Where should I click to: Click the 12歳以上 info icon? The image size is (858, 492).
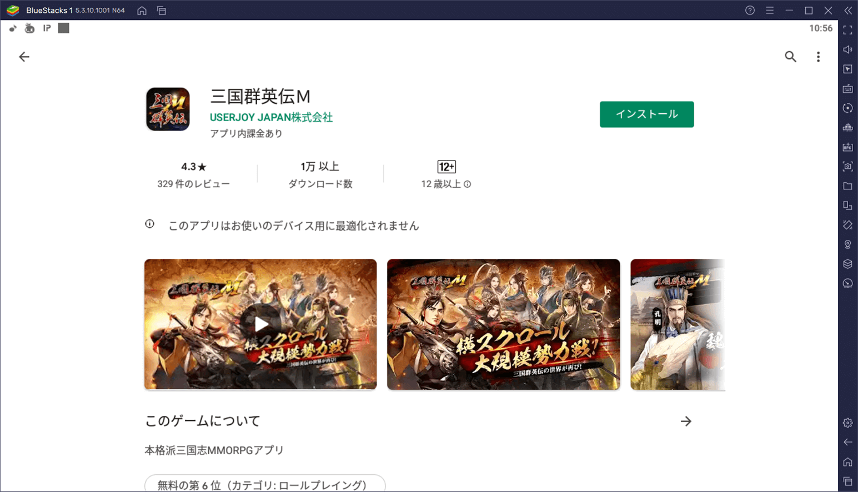(x=468, y=184)
